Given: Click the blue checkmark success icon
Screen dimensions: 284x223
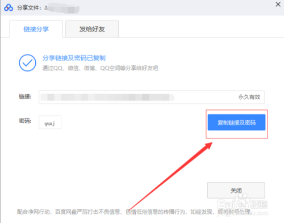Looking at the screenshot, I should click(27, 63).
